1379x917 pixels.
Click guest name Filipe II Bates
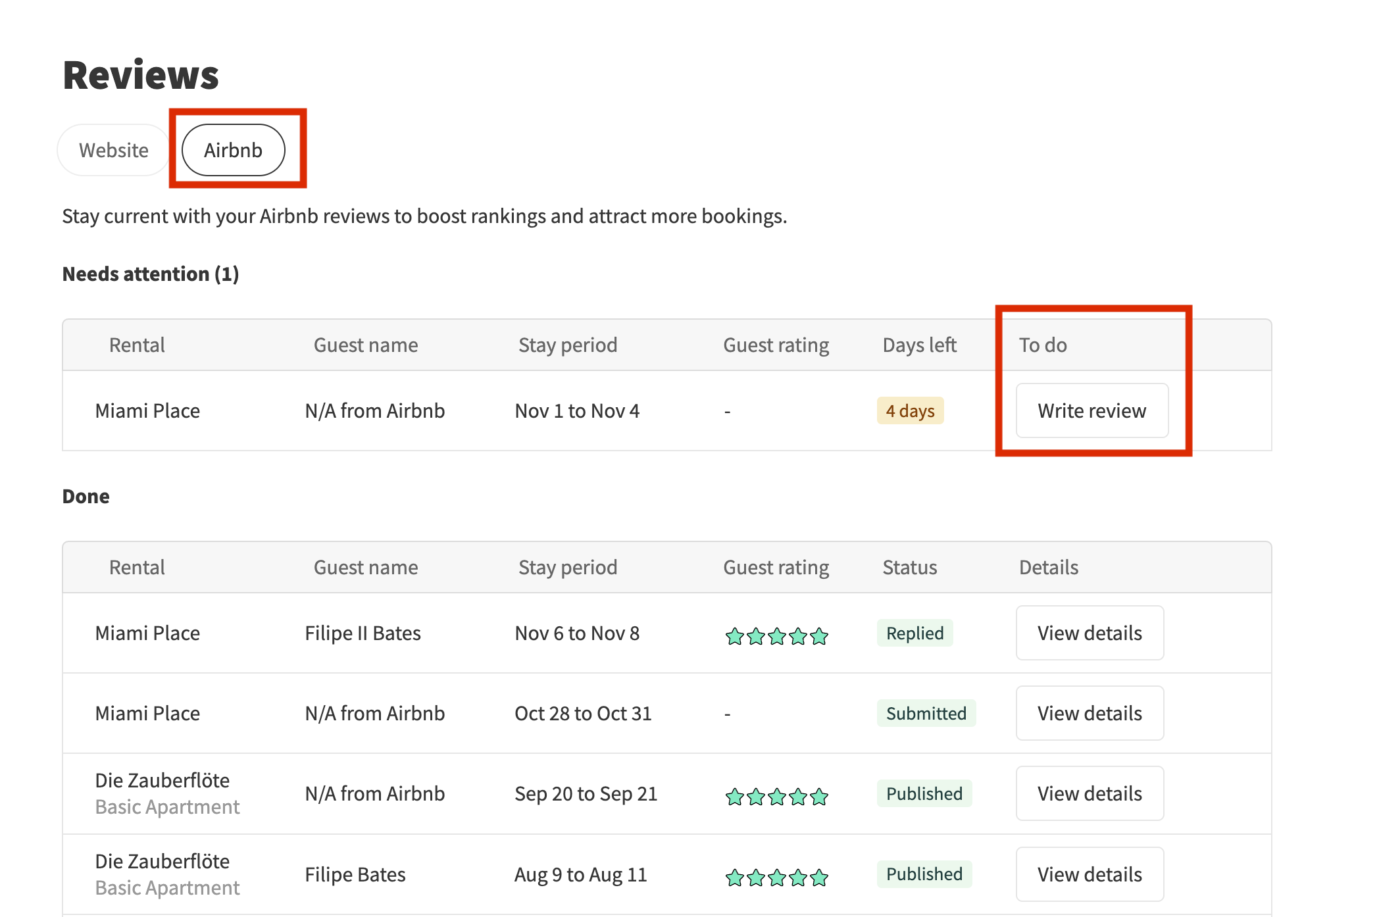pos(363,633)
